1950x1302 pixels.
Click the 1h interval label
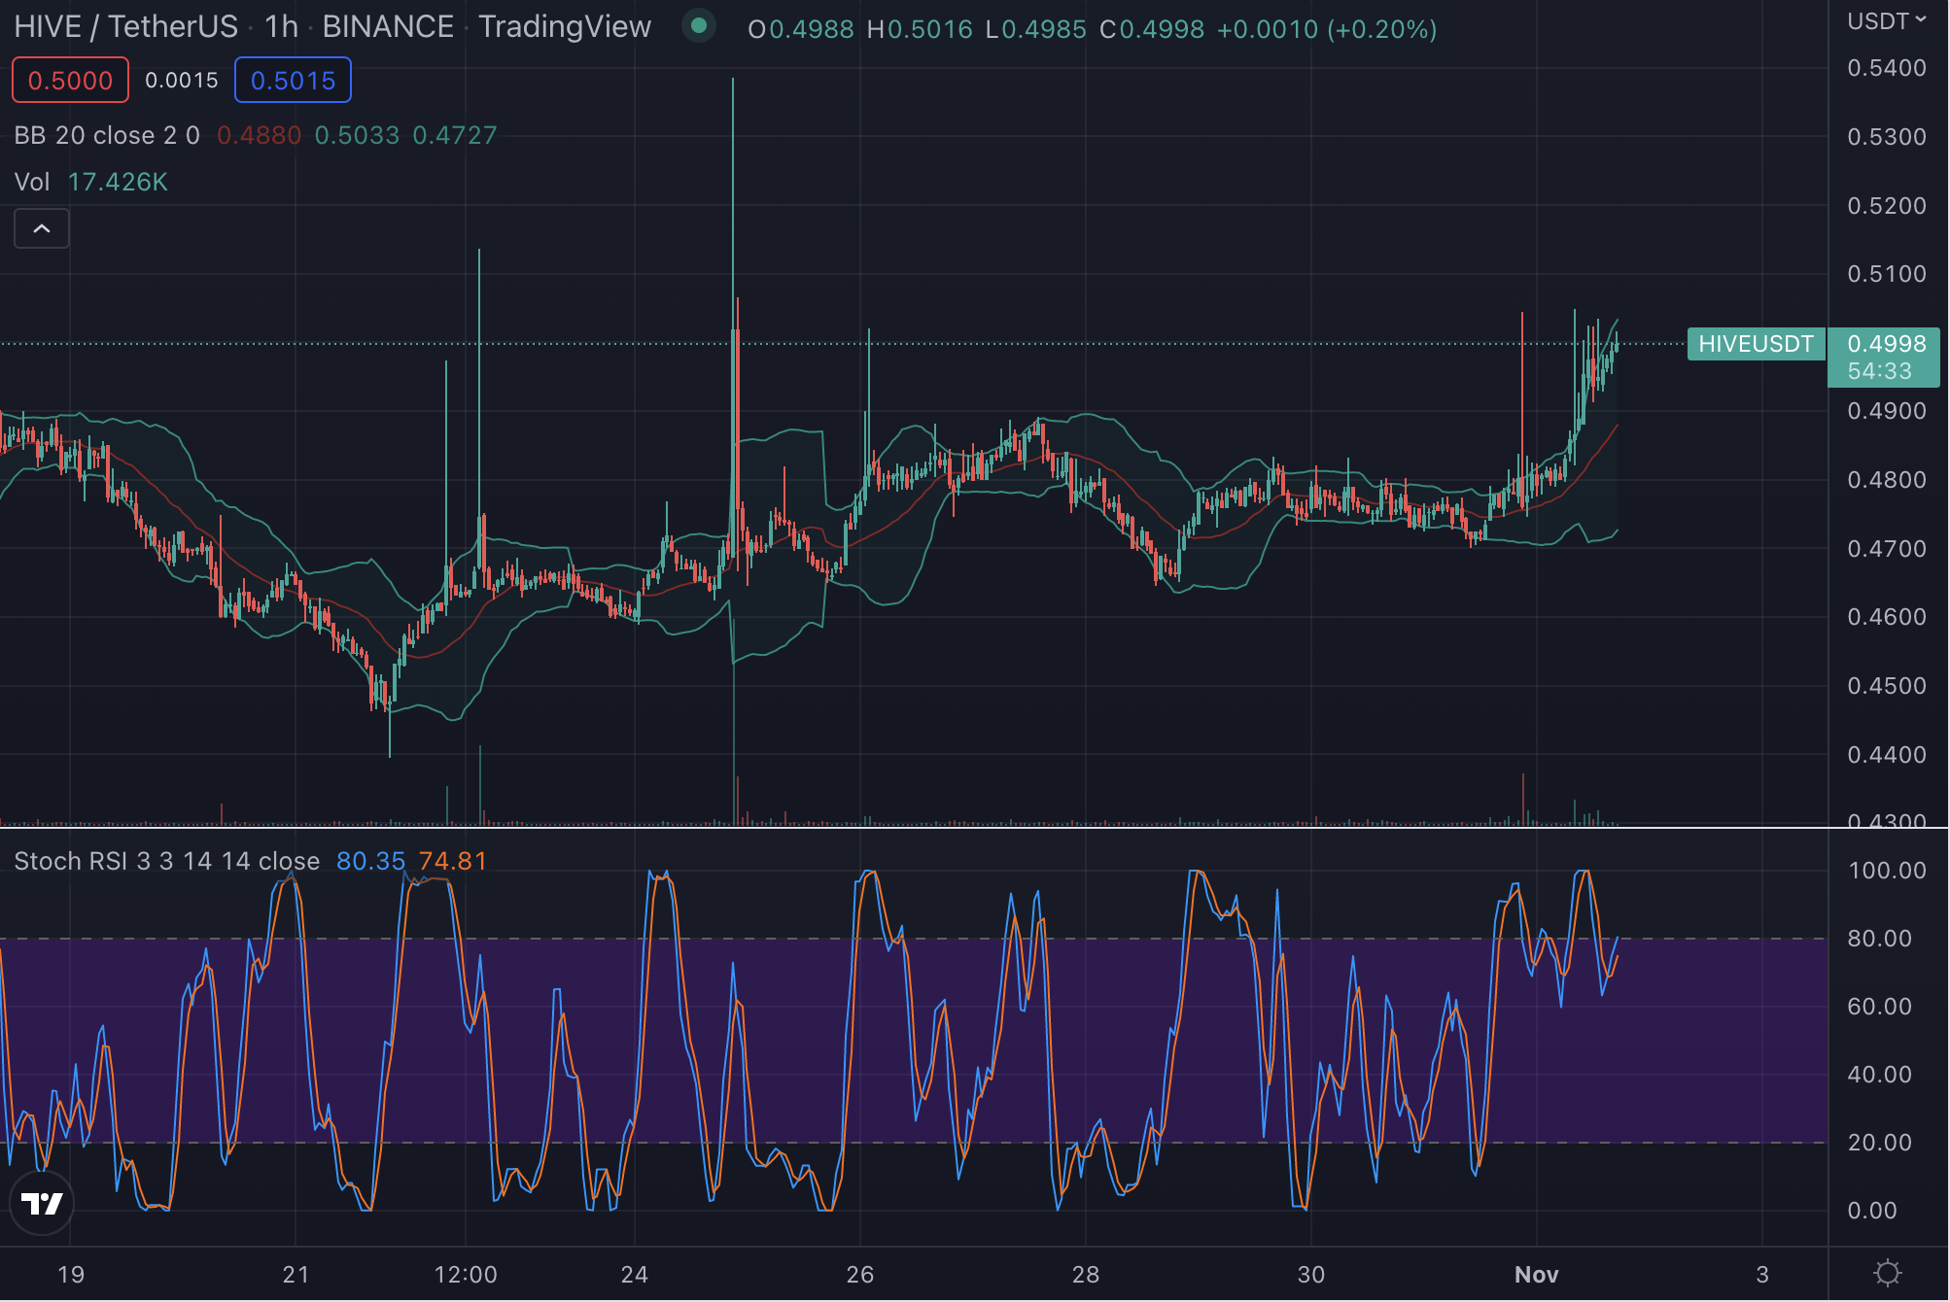click(281, 27)
